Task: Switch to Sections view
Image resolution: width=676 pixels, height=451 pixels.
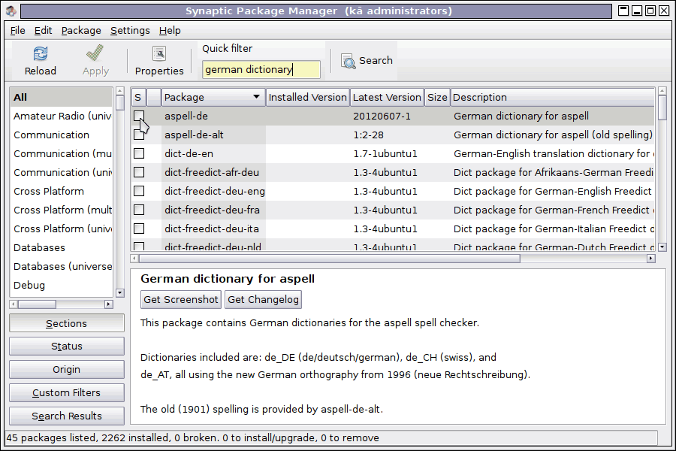Action: 66,323
